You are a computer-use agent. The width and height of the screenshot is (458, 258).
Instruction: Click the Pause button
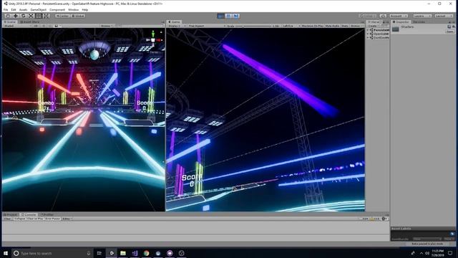coord(228,16)
